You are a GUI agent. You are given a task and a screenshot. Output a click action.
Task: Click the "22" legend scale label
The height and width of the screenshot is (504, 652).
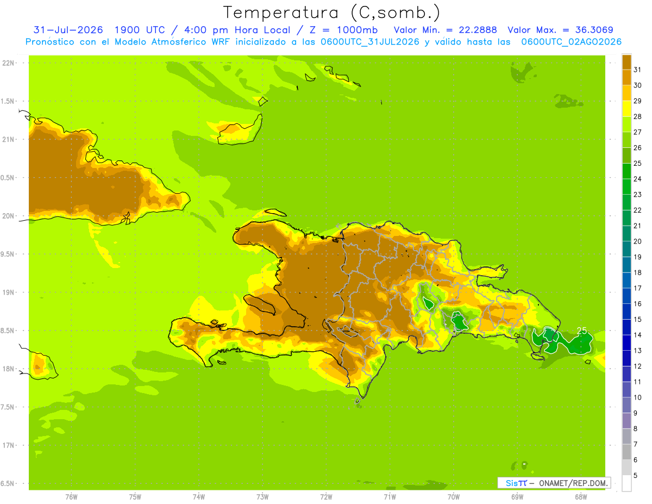tap(637, 210)
